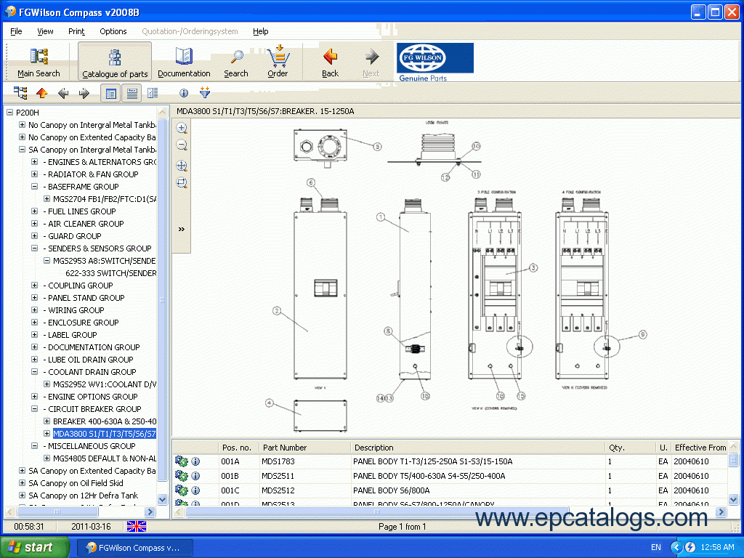Sort by Pos. no. column header
744x558 pixels.
tap(238, 448)
